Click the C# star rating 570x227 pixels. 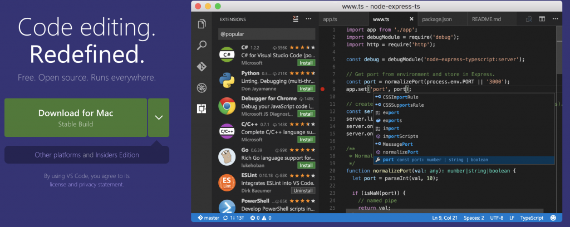coord(302,48)
